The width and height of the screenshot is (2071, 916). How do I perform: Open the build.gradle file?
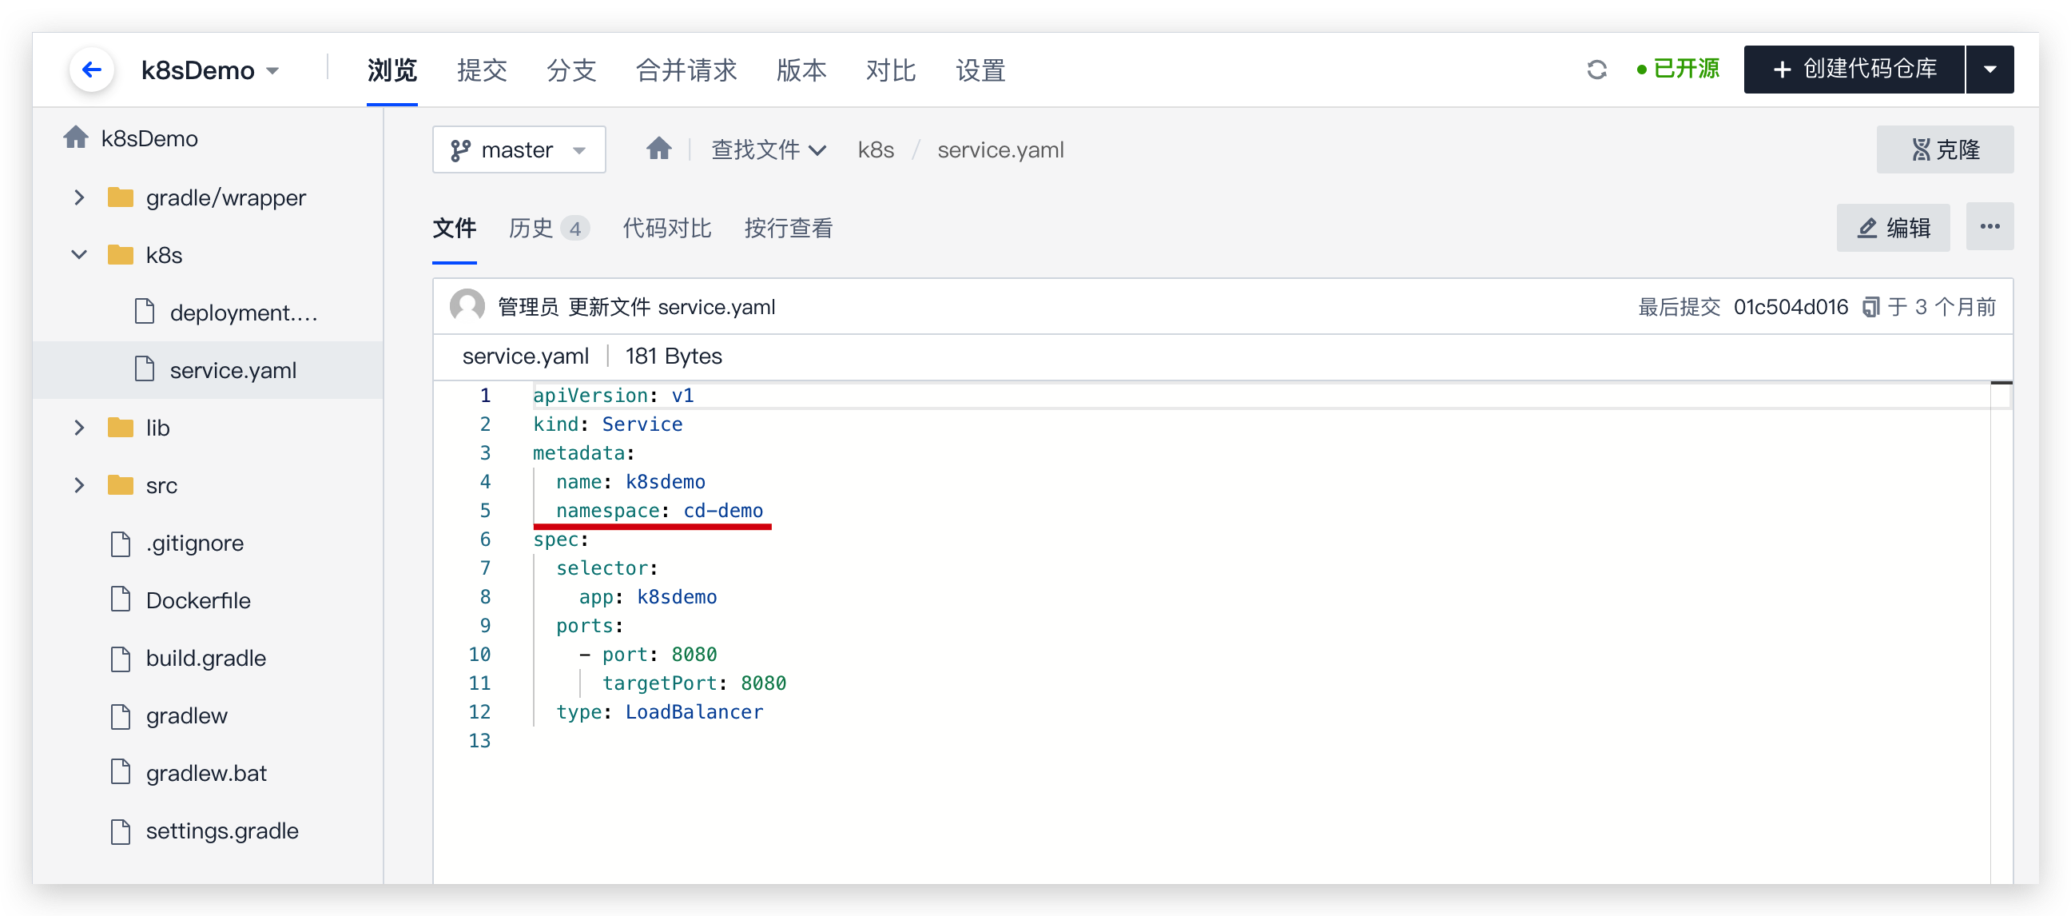(206, 658)
